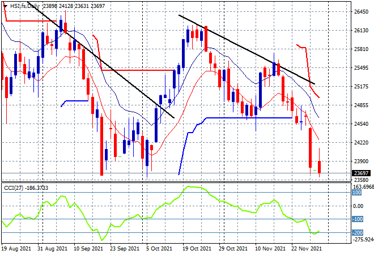Click the 24540 price scale label
The width and height of the screenshot is (374, 255).
click(x=361, y=124)
